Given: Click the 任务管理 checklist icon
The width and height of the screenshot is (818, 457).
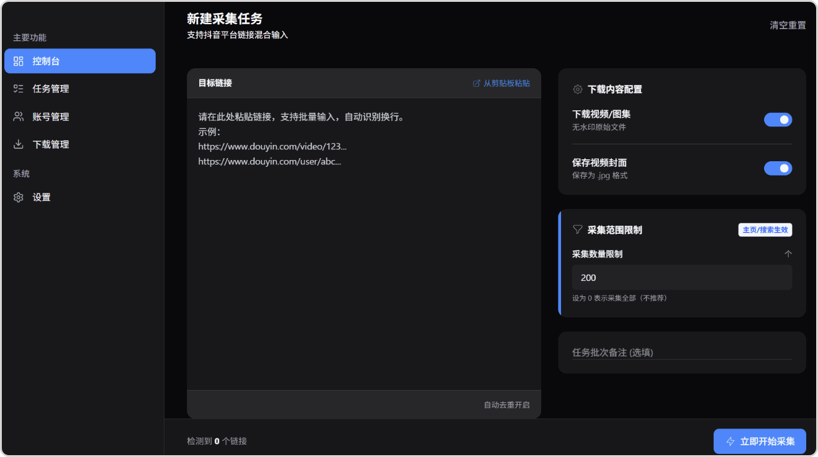Looking at the screenshot, I should (19, 89).
